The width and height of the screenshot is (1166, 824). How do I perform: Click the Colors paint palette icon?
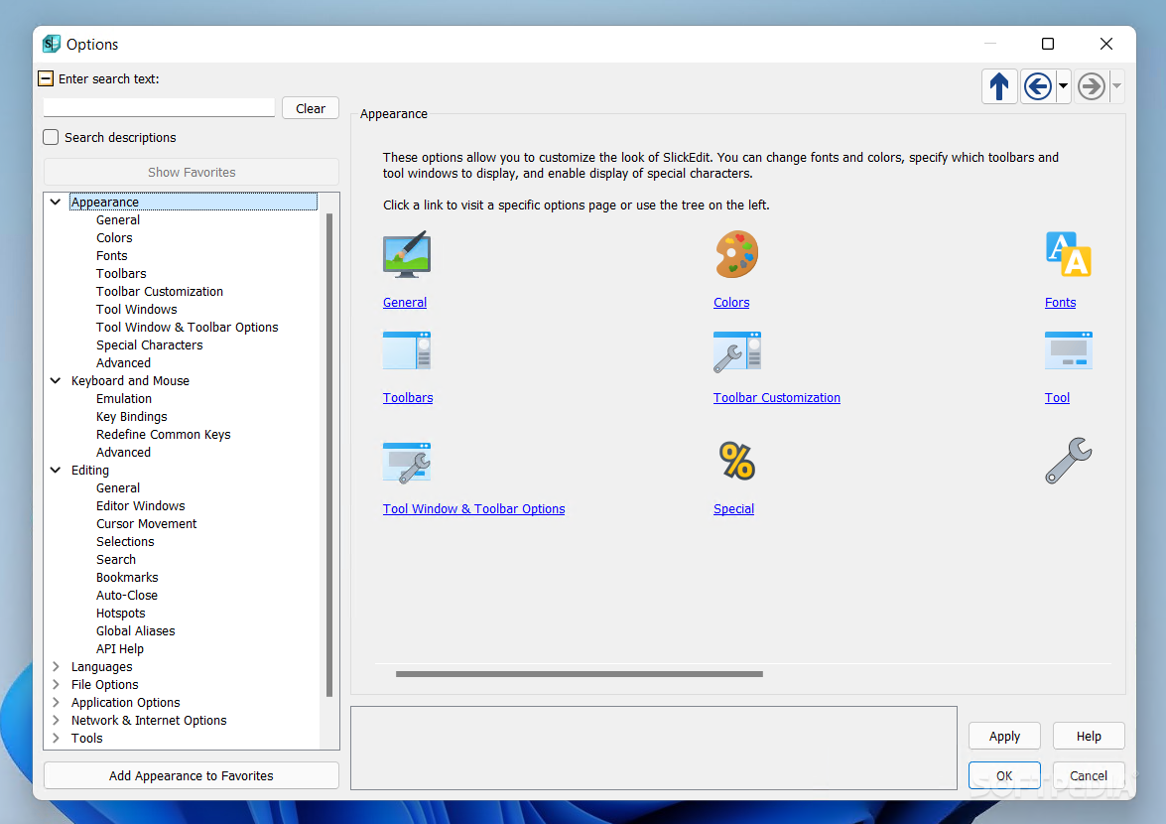tap(737, 254)
